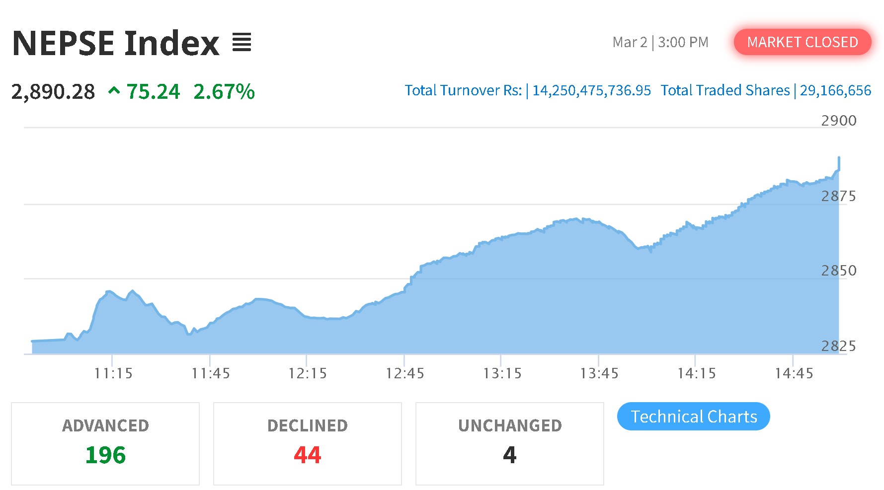
Task: Click the 2.67% percentage change
Action: pos(224,92)
